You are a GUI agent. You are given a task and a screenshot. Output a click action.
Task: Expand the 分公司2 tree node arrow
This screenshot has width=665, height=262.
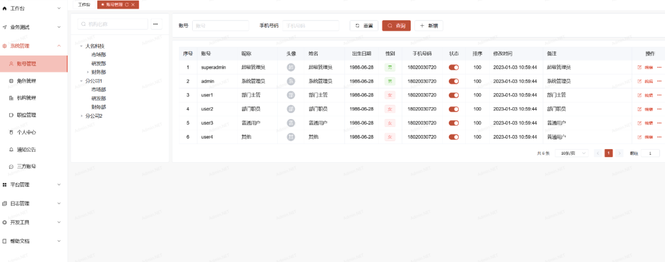(81, 115)
